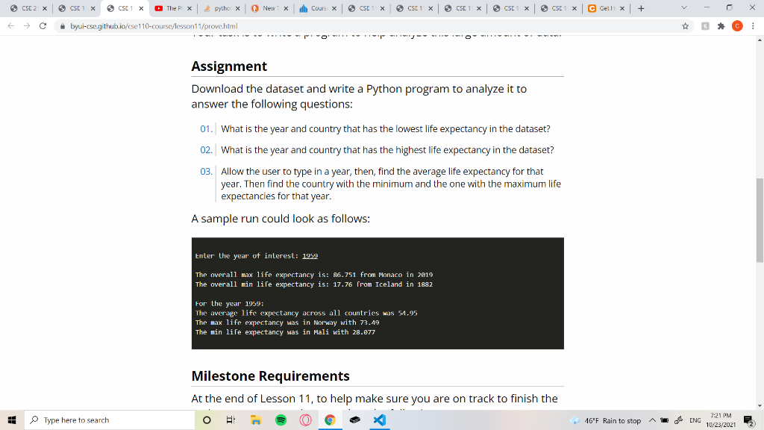
Task: Open Cortana circle on taskbar
Action: pos(207,420)
